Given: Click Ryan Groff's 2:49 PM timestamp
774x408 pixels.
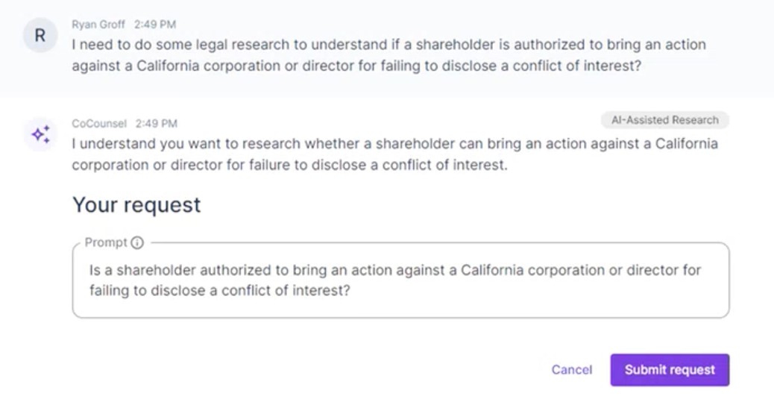Looking at the screenshot, I should (x=155, y=24).
